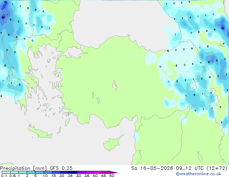Screen dimensions: 229x177
Task: Click the Sa 16-05-2026 date text
Action: (x=152, y=168)
